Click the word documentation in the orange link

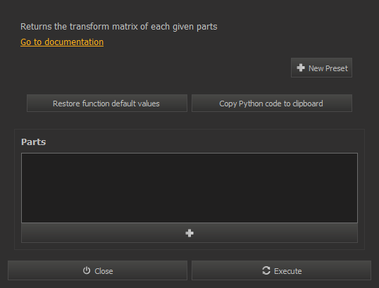[x=74, y=42]
